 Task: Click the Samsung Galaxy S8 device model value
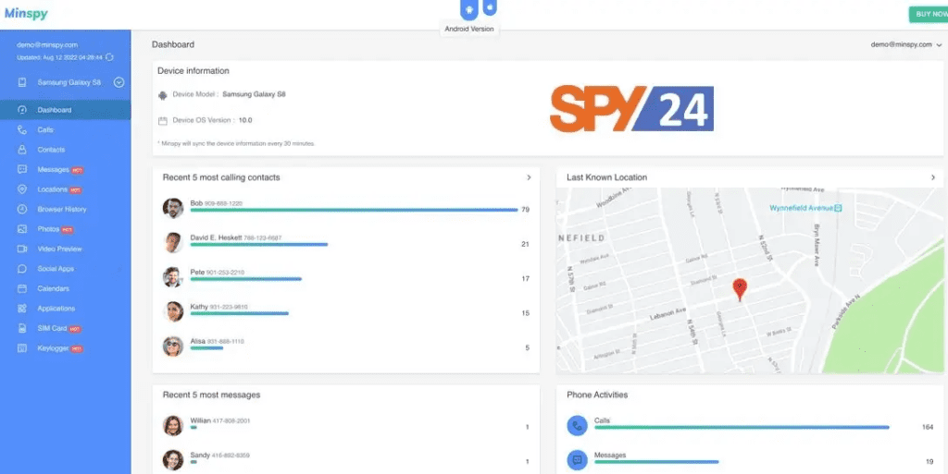254,94
